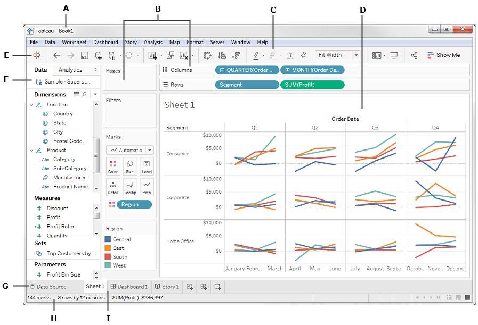Open the Worksheet menu
Screen dimensions: 478x325
[74, 43]
